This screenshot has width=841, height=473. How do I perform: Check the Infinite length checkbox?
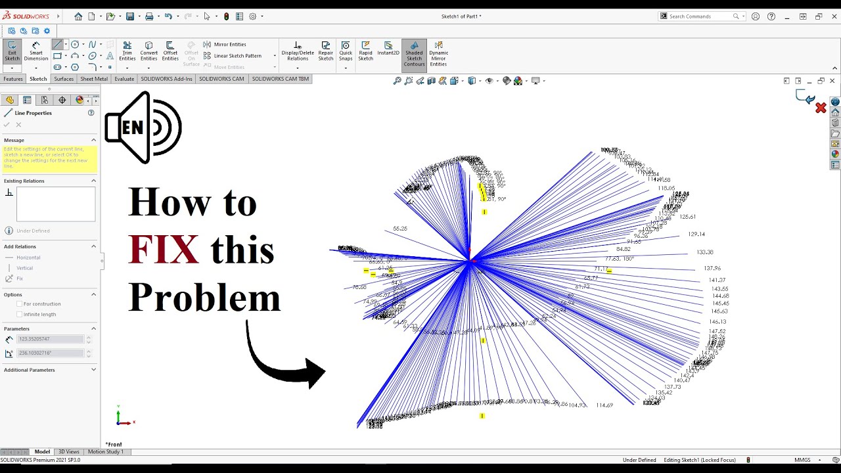click(20, 315)
